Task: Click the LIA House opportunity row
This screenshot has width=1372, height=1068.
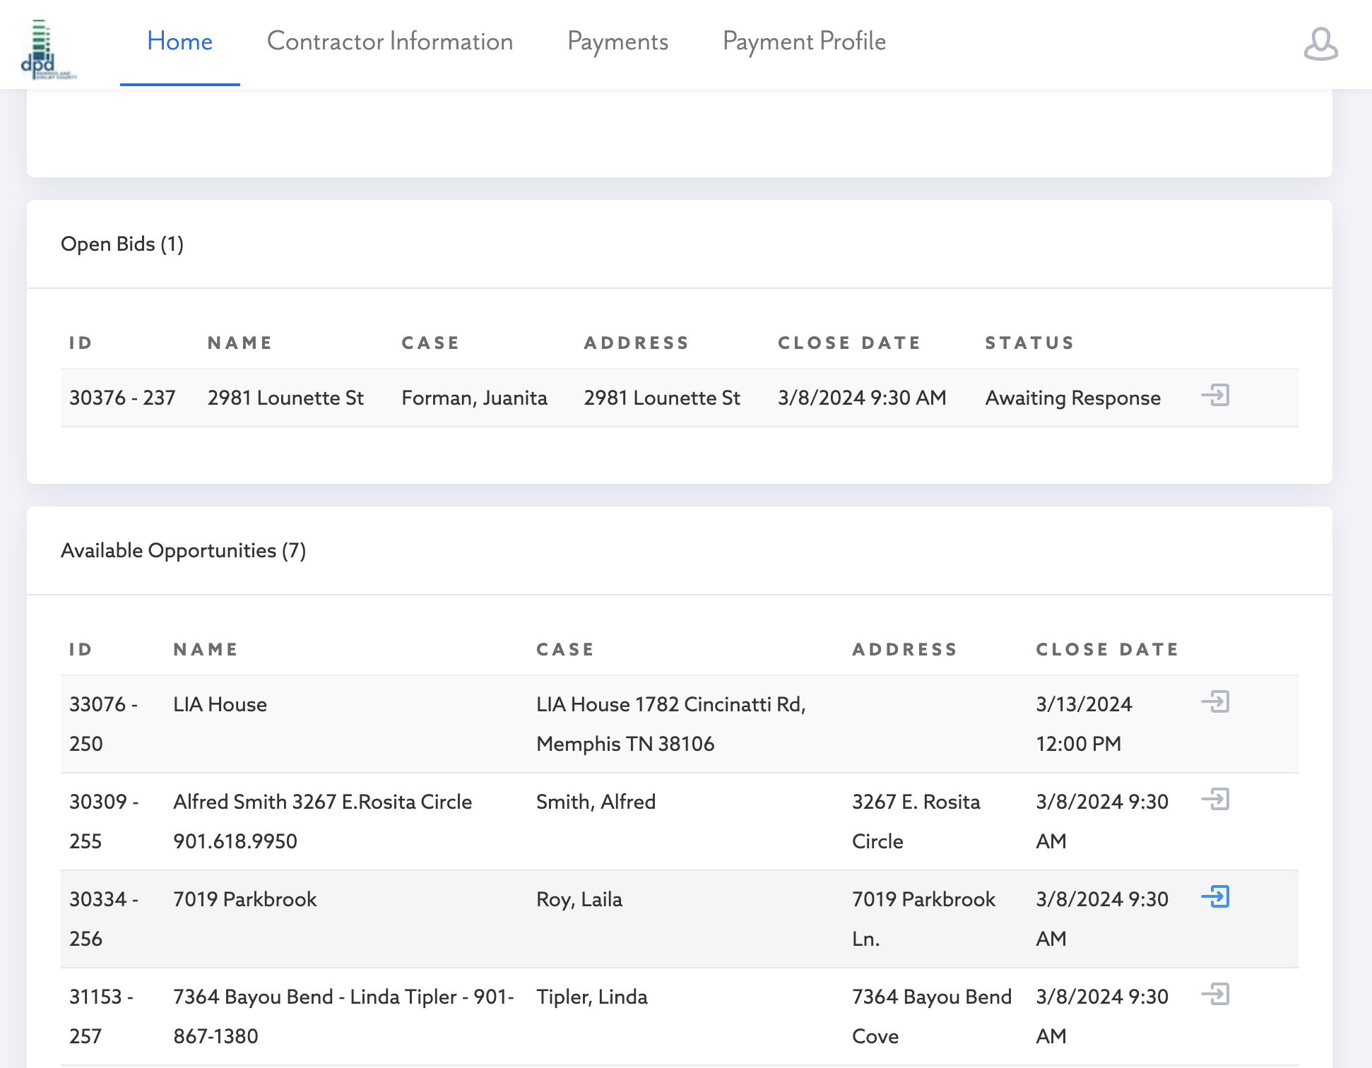Action: pyautogui.click(x=220, y=705)
